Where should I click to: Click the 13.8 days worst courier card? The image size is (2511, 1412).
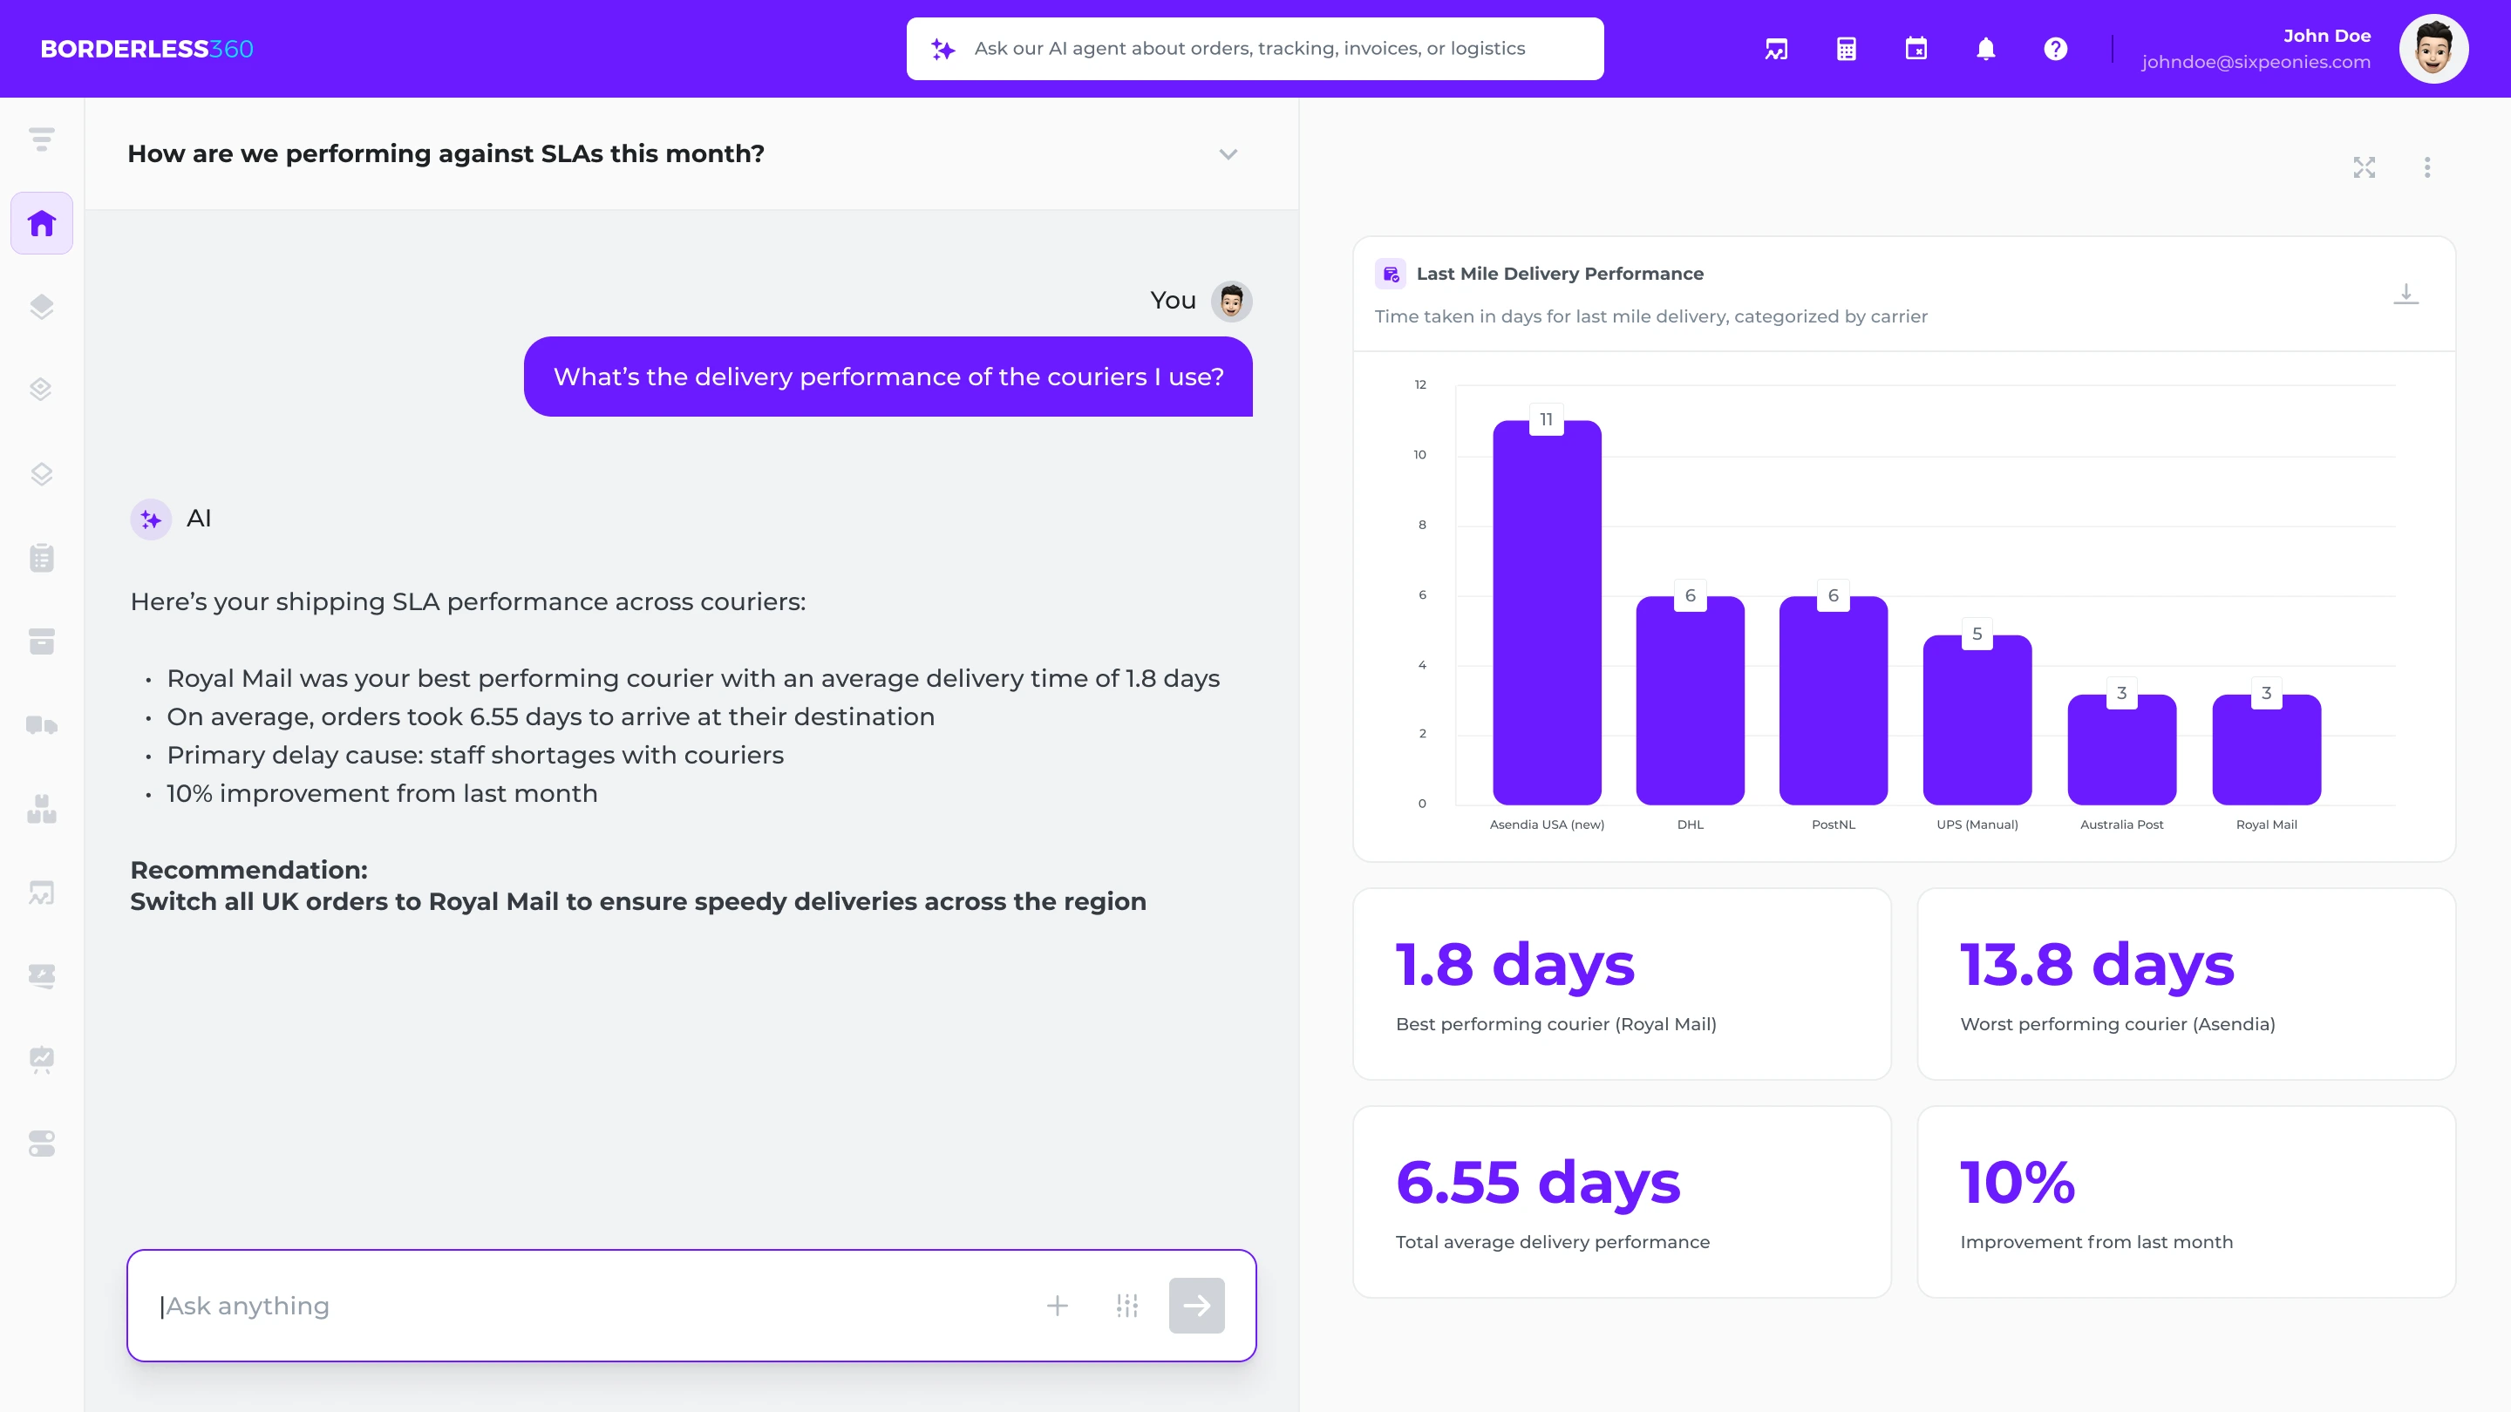click(x=2187, y=983)
